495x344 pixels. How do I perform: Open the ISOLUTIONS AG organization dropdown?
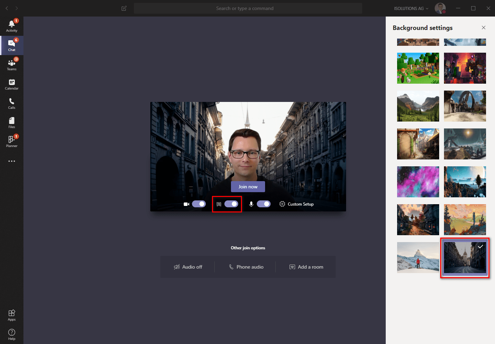[411, 8]
